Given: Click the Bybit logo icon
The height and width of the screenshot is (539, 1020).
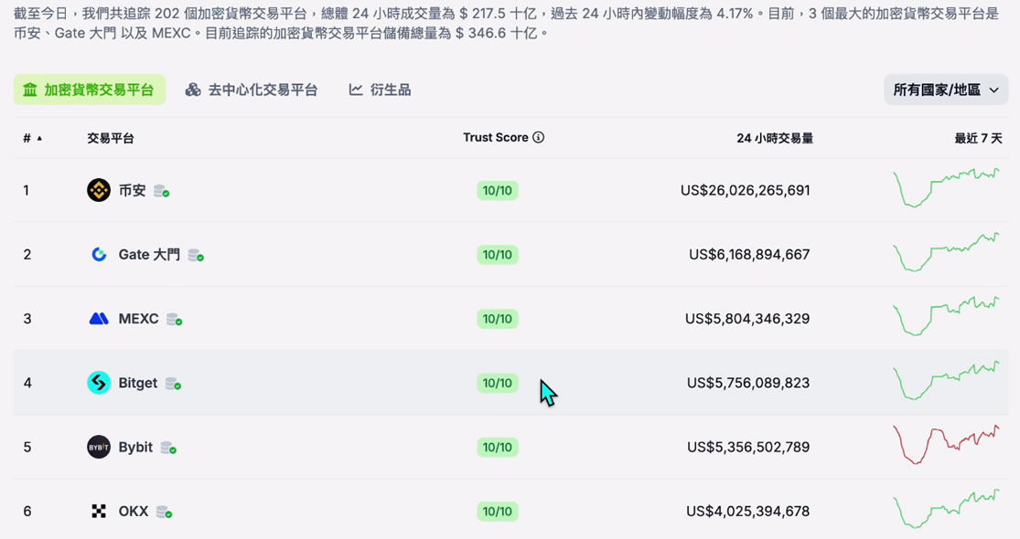Looking at the screenshot, I should [x=99, y=448].
